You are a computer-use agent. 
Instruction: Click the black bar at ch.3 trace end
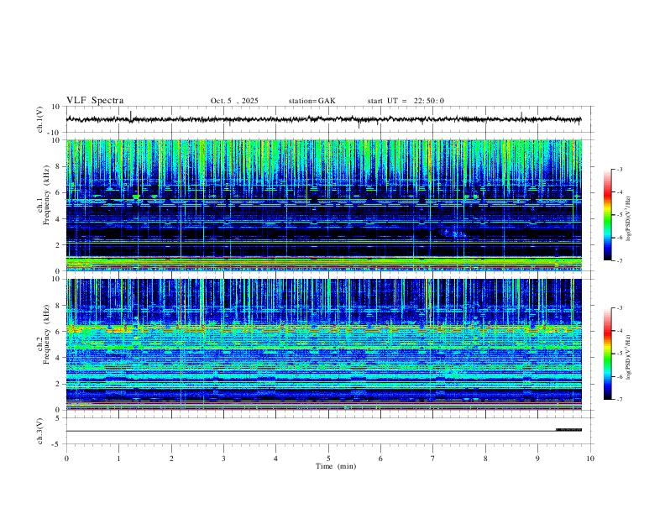pyautogui.click(x=568, y=430)
